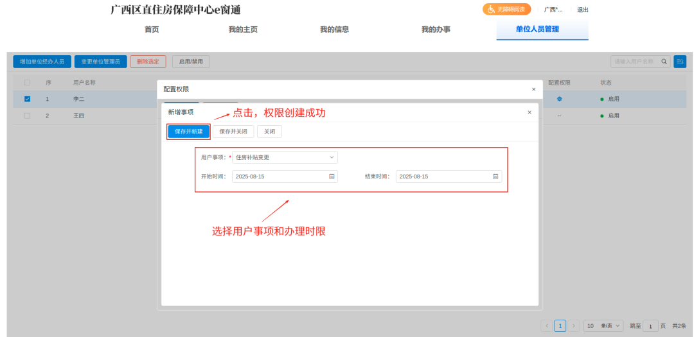Close the 配置权限 dialog with X
The height and width of the screenshot is (337, 694).
pos(533,89)
